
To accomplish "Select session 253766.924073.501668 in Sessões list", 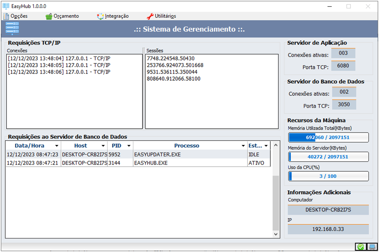I will click(x=175, y=65).
